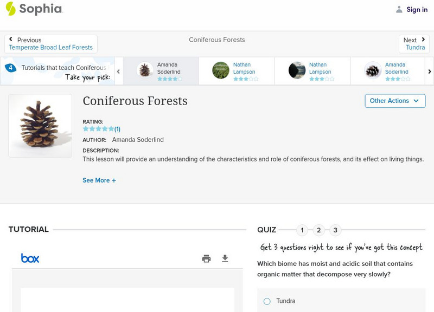
Task: Click the Sophia logo icon
Action: click(10, 9)
